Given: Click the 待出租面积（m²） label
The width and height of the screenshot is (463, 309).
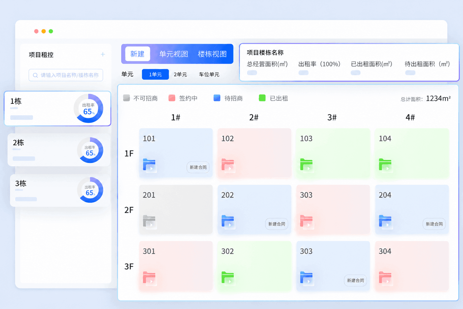Looking at the screenshot, I should [x=427, y=64].
